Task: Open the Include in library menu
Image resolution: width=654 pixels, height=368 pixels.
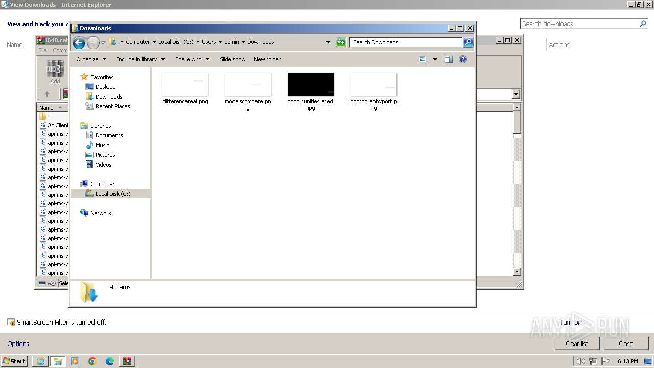Action: pos(141,59)
